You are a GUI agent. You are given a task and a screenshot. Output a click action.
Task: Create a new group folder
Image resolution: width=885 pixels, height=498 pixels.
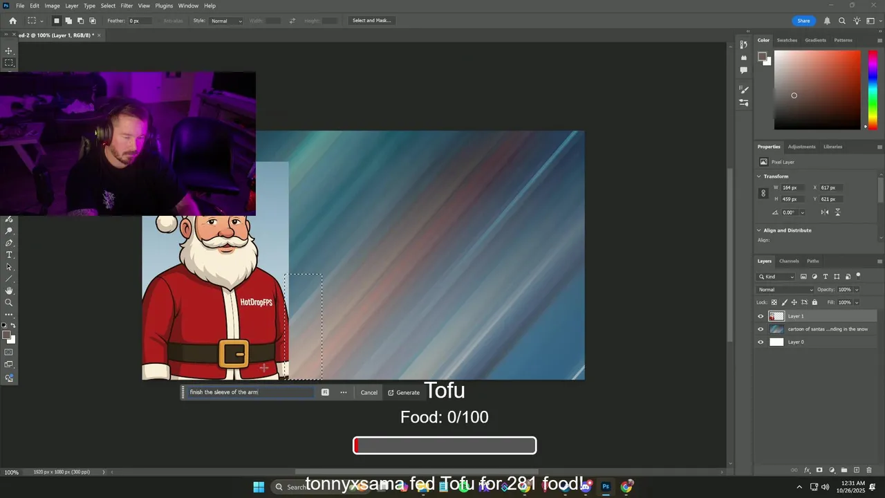click(844, 470)
